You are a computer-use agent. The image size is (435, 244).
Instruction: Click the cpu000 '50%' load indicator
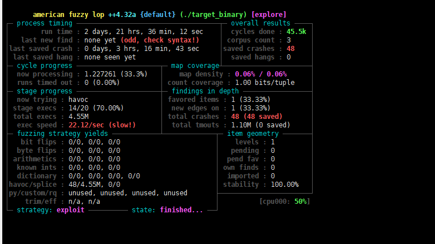coord(300,202)
